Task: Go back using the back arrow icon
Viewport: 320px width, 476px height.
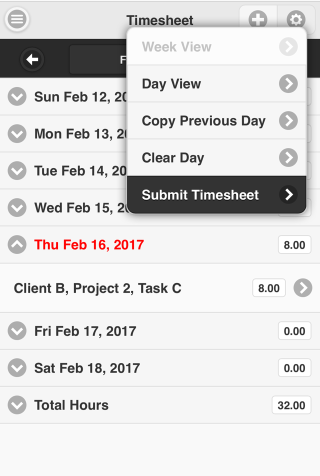Action: pos(32,58)
